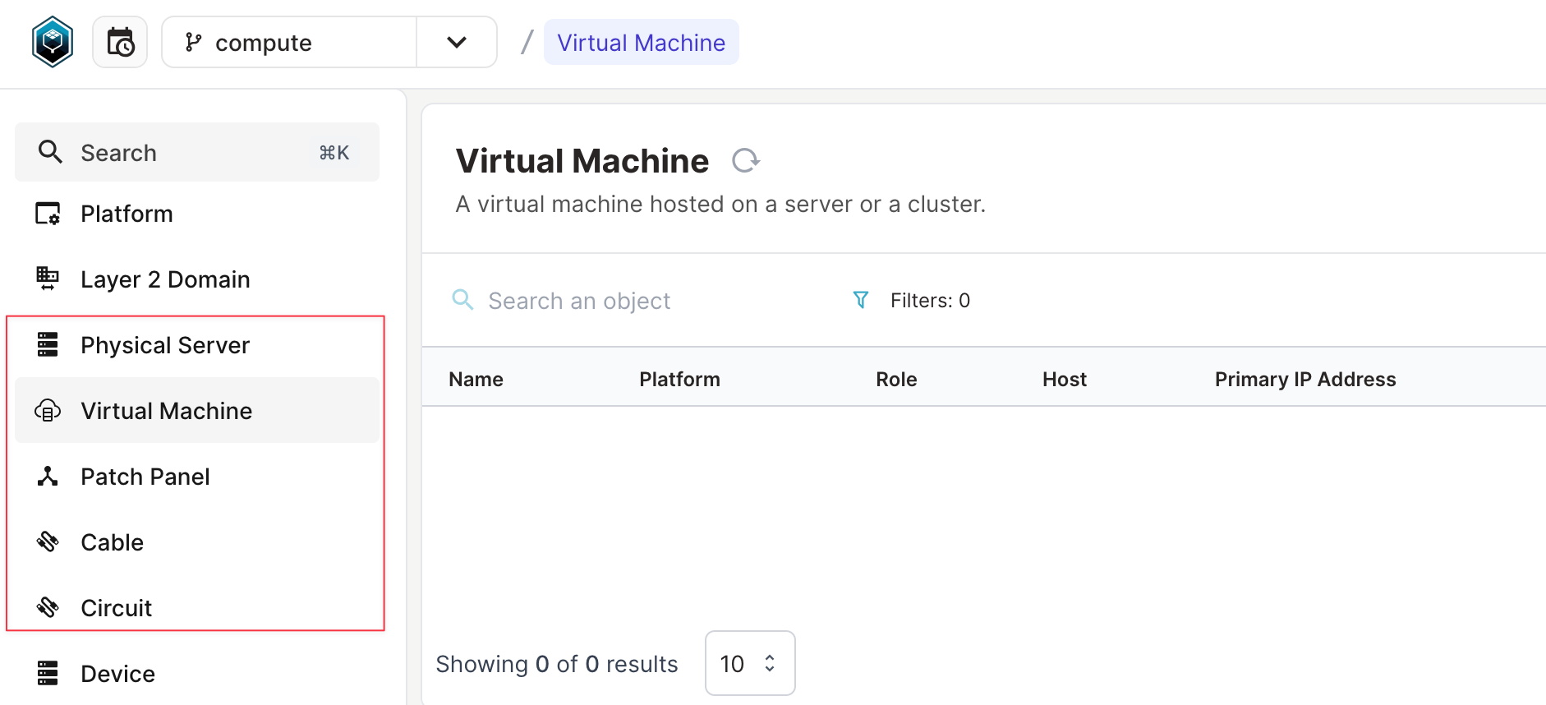Click the Platform menu icon

click(48, 214)
